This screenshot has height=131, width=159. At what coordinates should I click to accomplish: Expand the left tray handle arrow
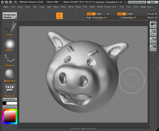[1, 67]
